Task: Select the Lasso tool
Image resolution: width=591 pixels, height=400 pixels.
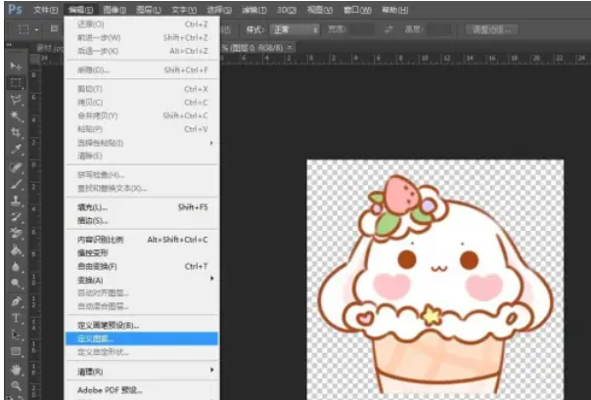Action: tap(16, 99)
